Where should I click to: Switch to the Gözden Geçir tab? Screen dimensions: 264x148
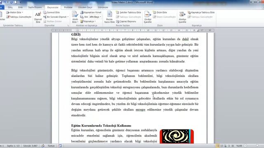(x=85, y=7)
